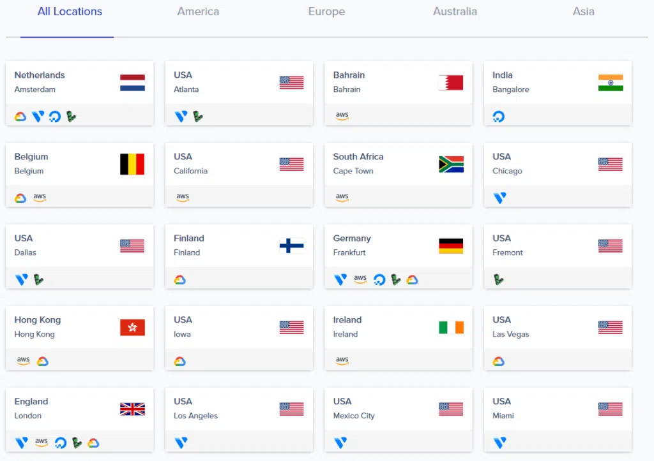Click the Ireland location name
This screenshot has height=461, width=654.
pyautogui.click(x=347, y=320)
